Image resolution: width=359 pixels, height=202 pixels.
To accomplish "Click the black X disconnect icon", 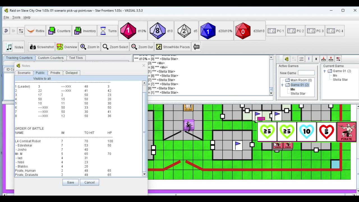I will (x=316, y=59).
